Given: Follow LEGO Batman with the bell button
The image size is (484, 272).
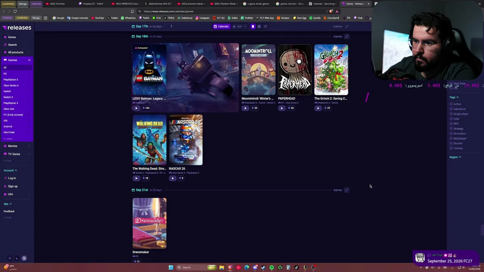Looking at the screenshot, I should click(x=146, y=108).
